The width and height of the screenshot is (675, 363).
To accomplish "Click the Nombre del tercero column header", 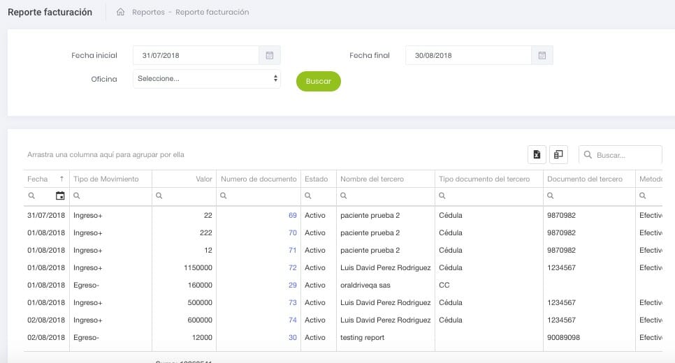I will pos(372,179).
